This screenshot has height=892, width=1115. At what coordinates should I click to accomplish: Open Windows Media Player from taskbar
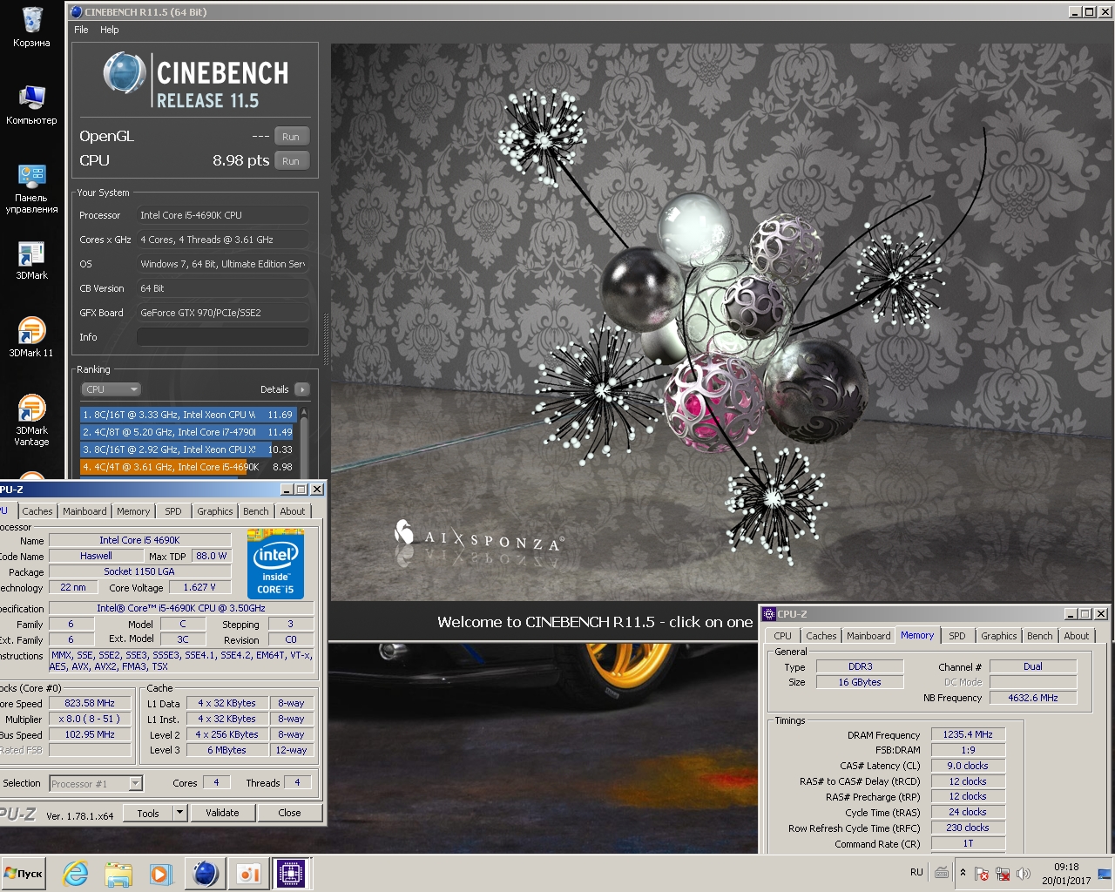click(160, 874)
